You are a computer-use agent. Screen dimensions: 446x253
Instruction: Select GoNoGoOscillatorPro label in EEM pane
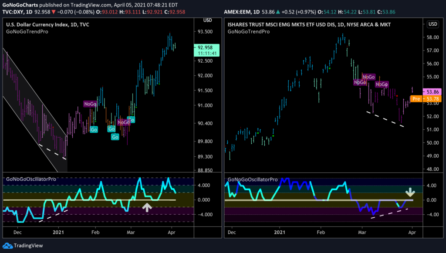(253, 179)
